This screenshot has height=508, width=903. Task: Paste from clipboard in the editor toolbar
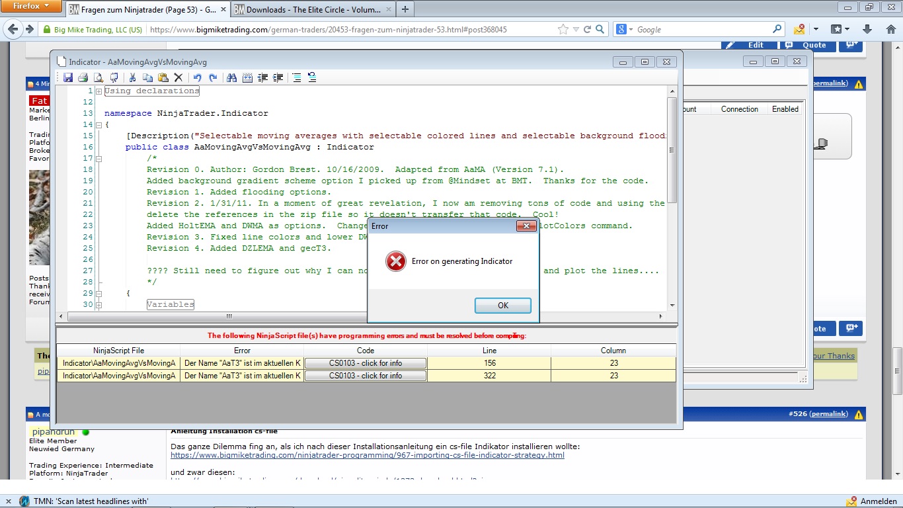(163, 77)
